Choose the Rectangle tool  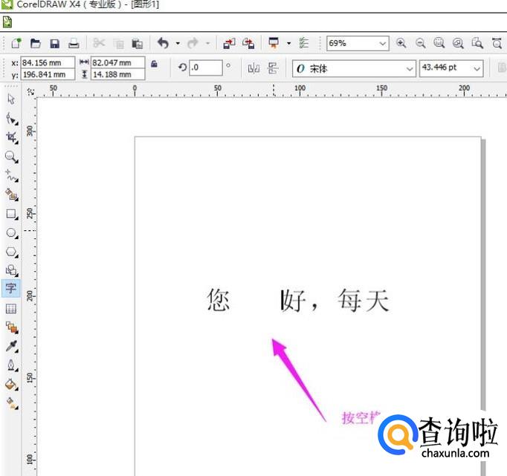11,214
